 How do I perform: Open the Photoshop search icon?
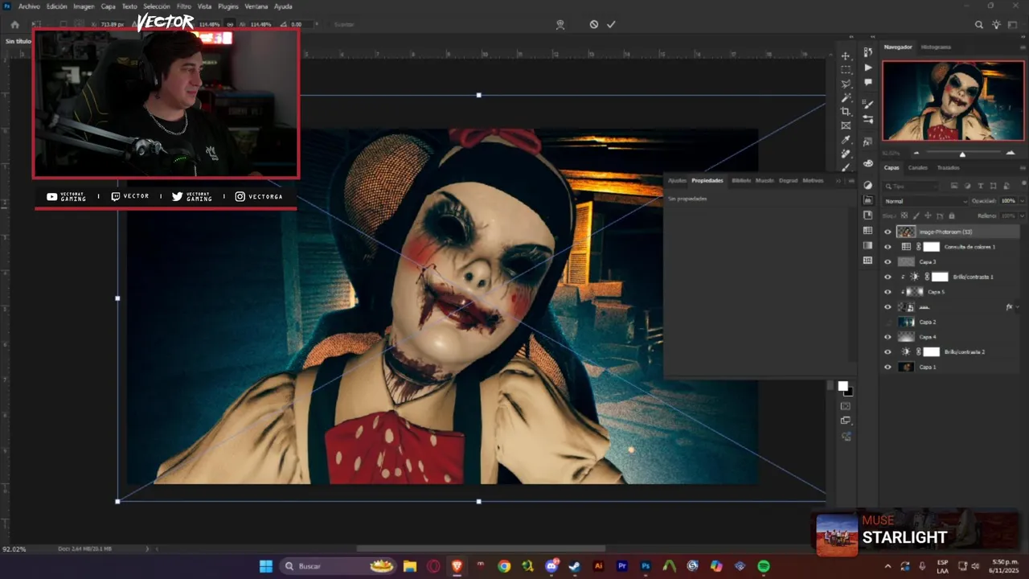[x=979, y=25]
